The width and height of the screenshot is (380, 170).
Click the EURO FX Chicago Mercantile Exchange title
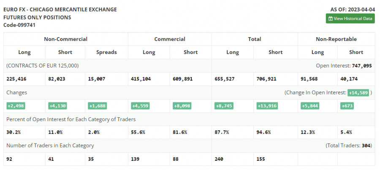(x=60, y=9)
